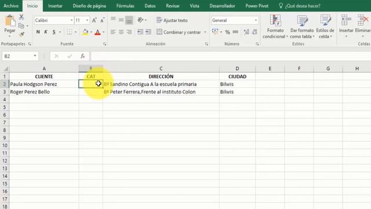Open Formato condicional menu
The image size is (371, 209).
pyautogui.click(x=275, y=27)
